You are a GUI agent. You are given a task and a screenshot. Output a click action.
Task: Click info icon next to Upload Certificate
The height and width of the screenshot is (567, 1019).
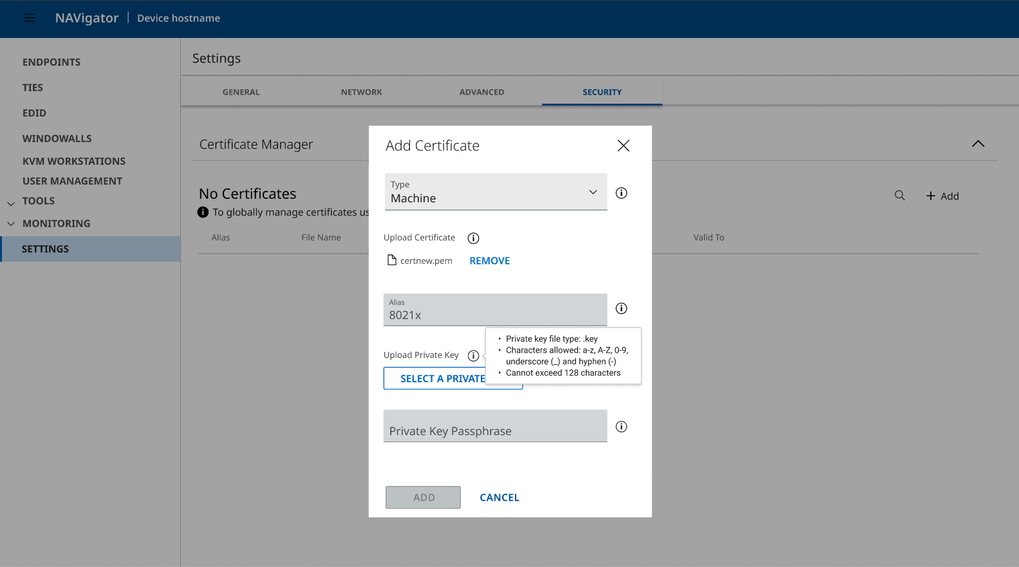click(473, 238)
